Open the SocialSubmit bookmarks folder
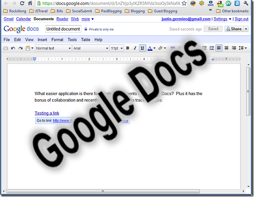This screenshot has height=197, width=254. point(79,11)
